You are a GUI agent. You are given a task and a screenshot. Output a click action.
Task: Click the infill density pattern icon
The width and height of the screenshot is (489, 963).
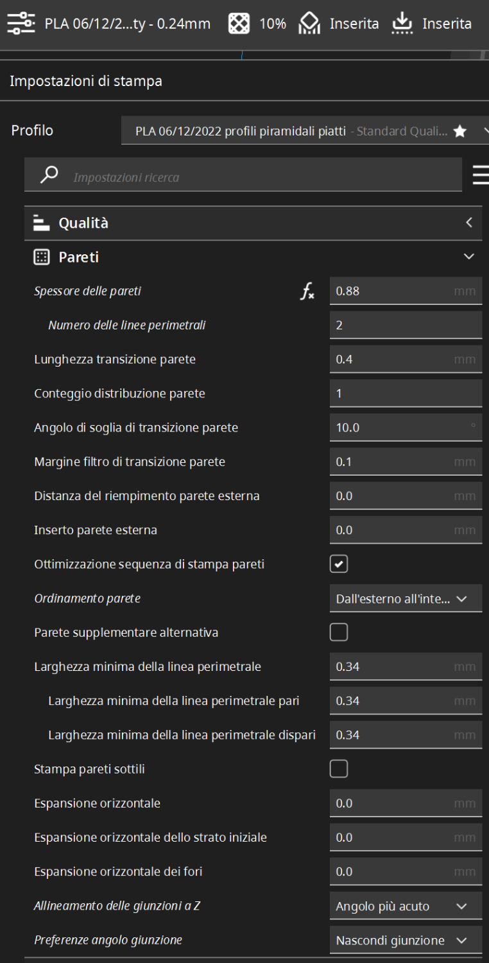coord(239,24)
